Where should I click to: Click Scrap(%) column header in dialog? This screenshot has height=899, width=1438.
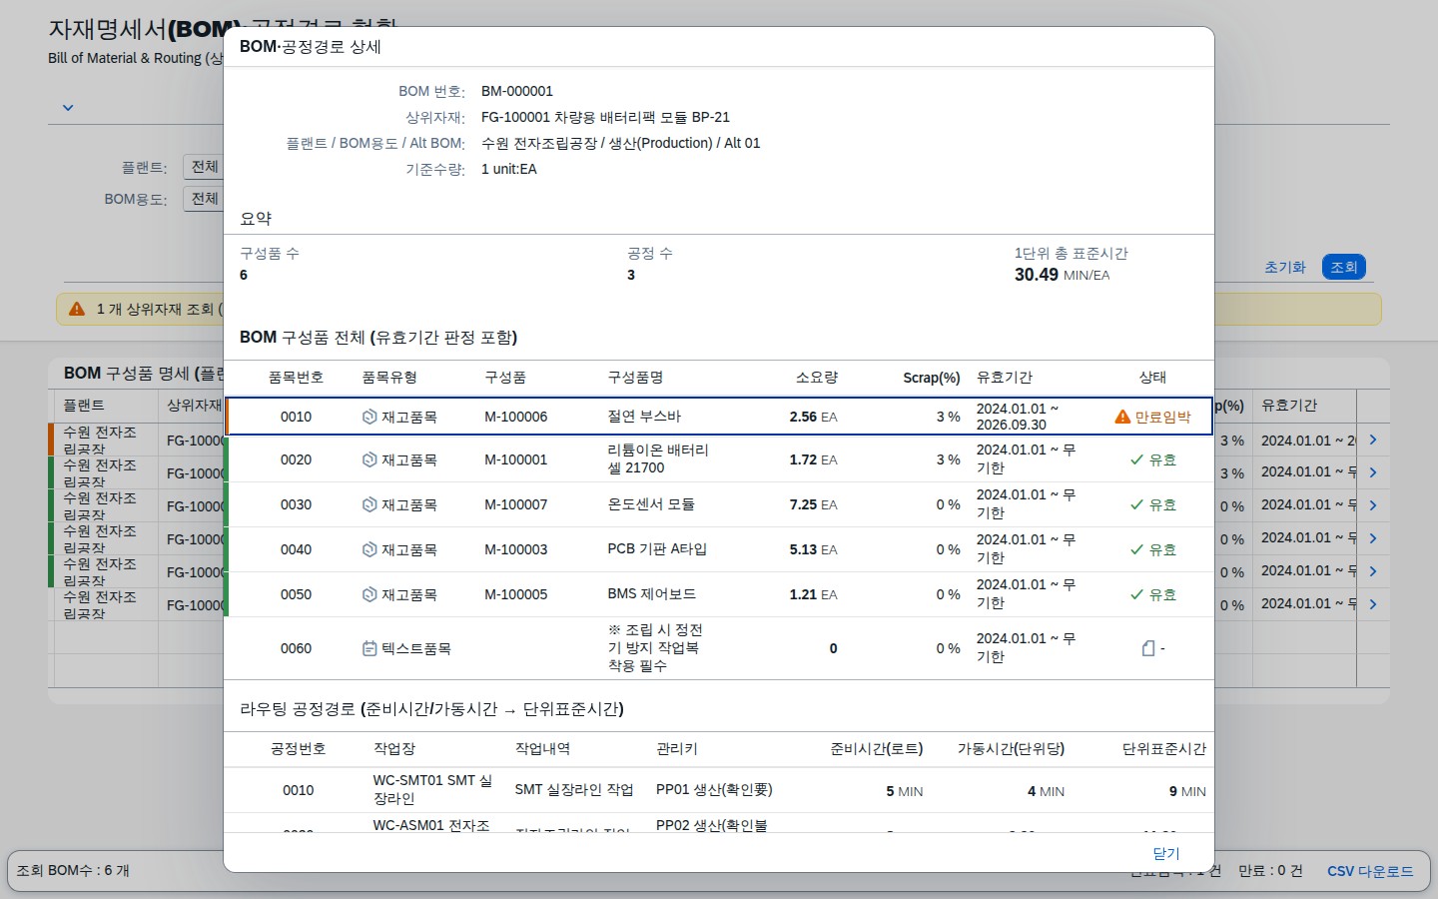[932, 378]
